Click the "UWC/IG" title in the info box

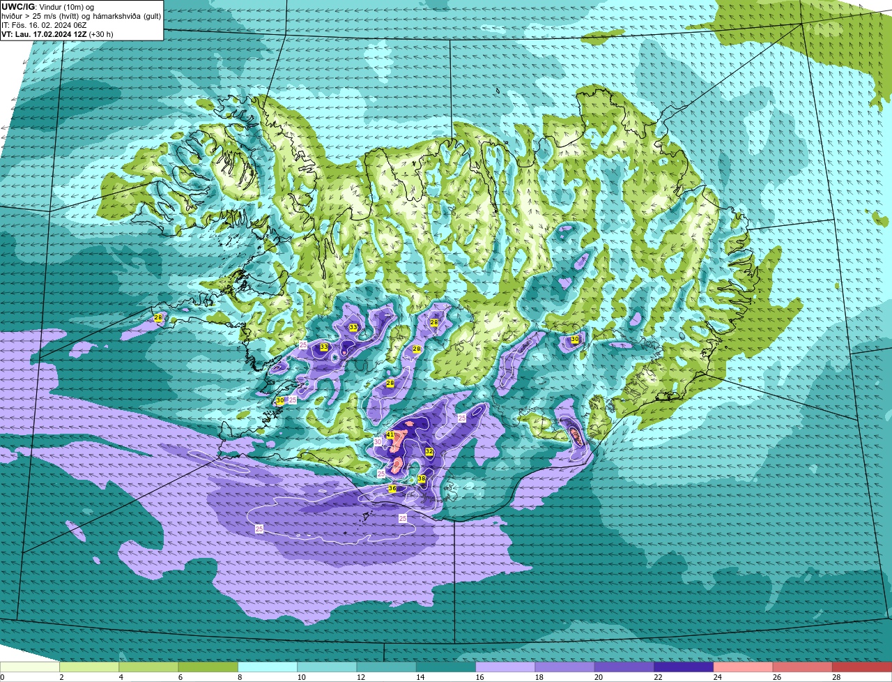tap(17, 6)
